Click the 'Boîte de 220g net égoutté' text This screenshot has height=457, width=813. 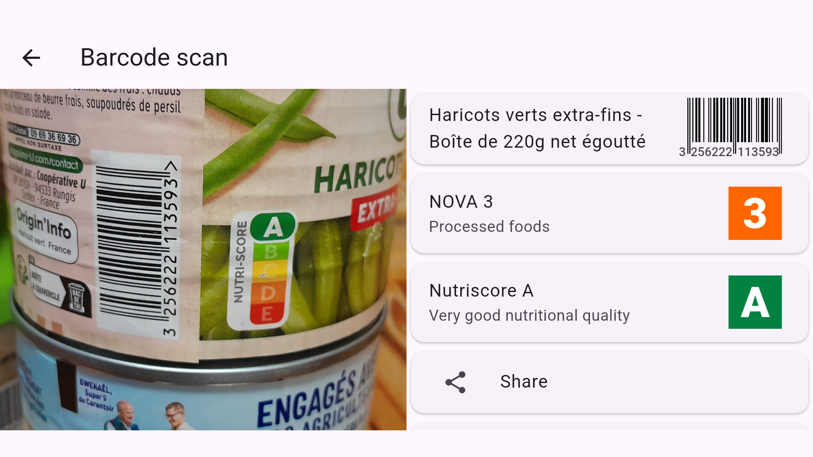pos(537,142)
